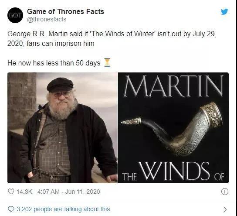Visit the @thronesfacts handle
This screenshot has height=216, width=237.
coord(47,19)
